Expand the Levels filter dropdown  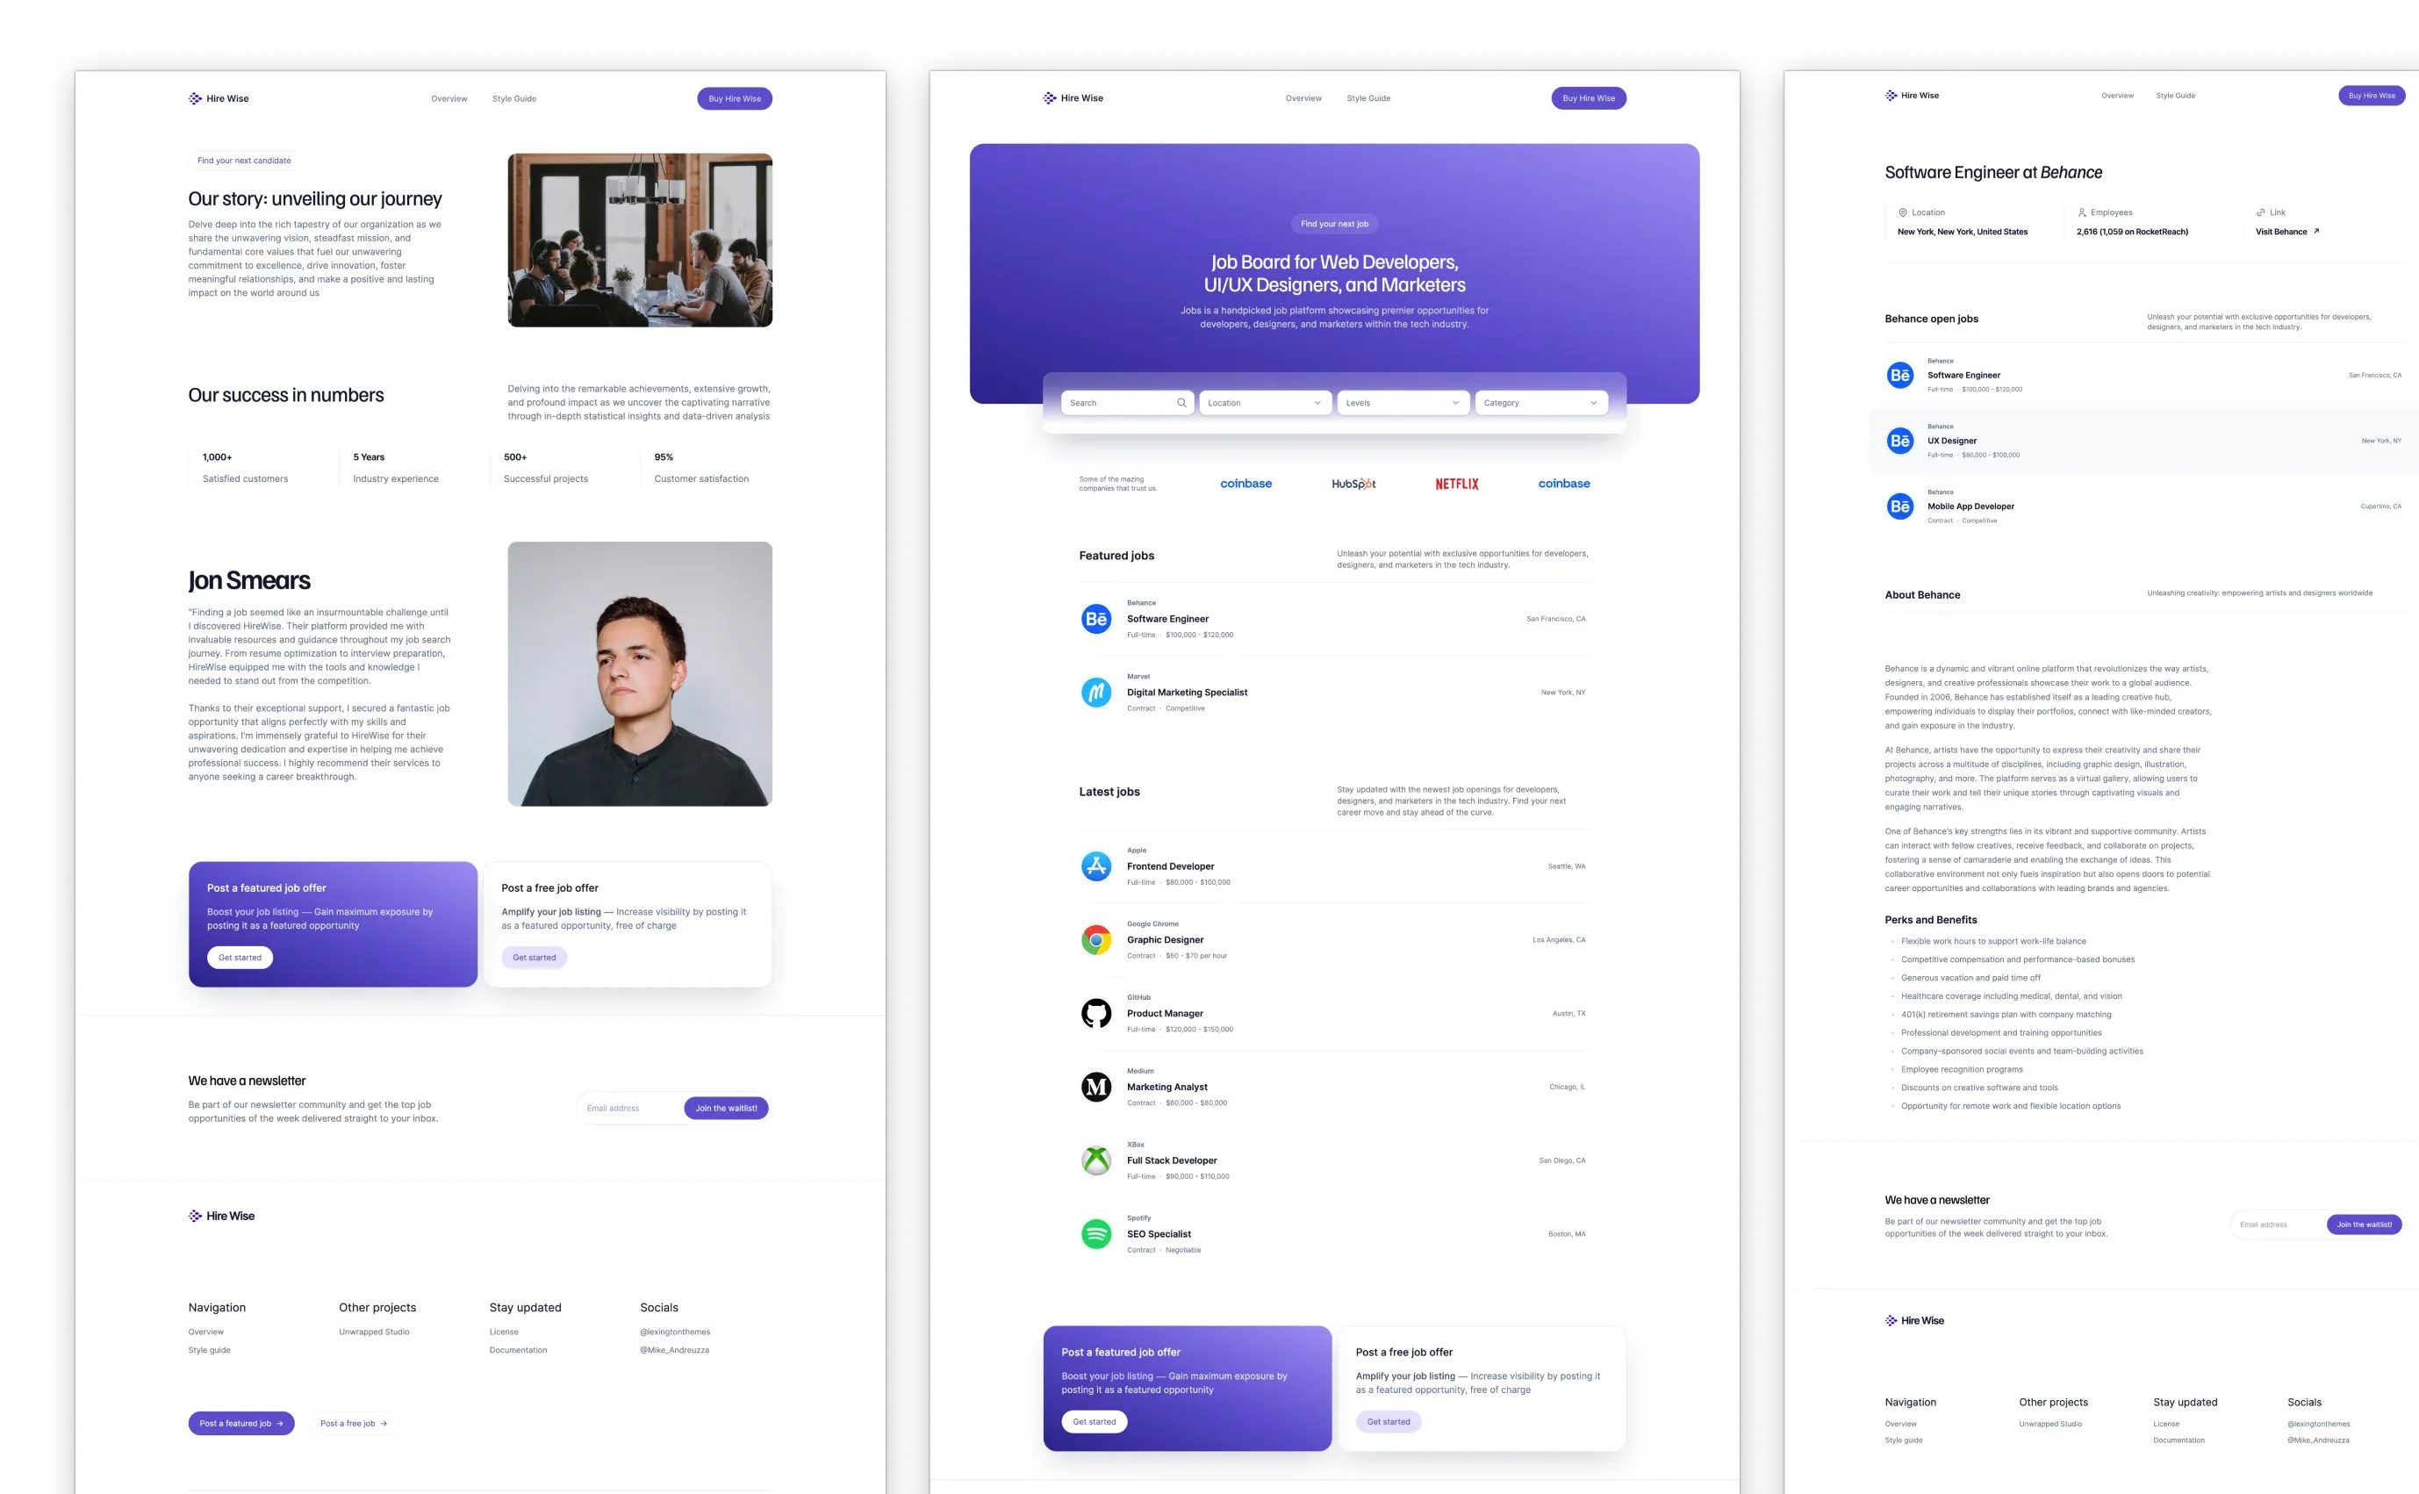coord(1400,402)
